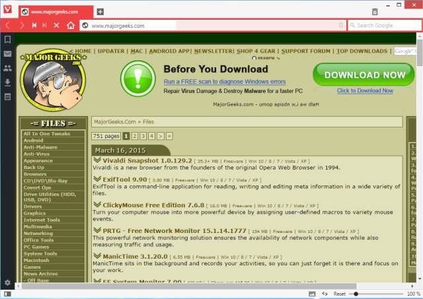Toggle image loading in the status bar
The height and width of the screenshot is (299, 423).
pos(311,293)
